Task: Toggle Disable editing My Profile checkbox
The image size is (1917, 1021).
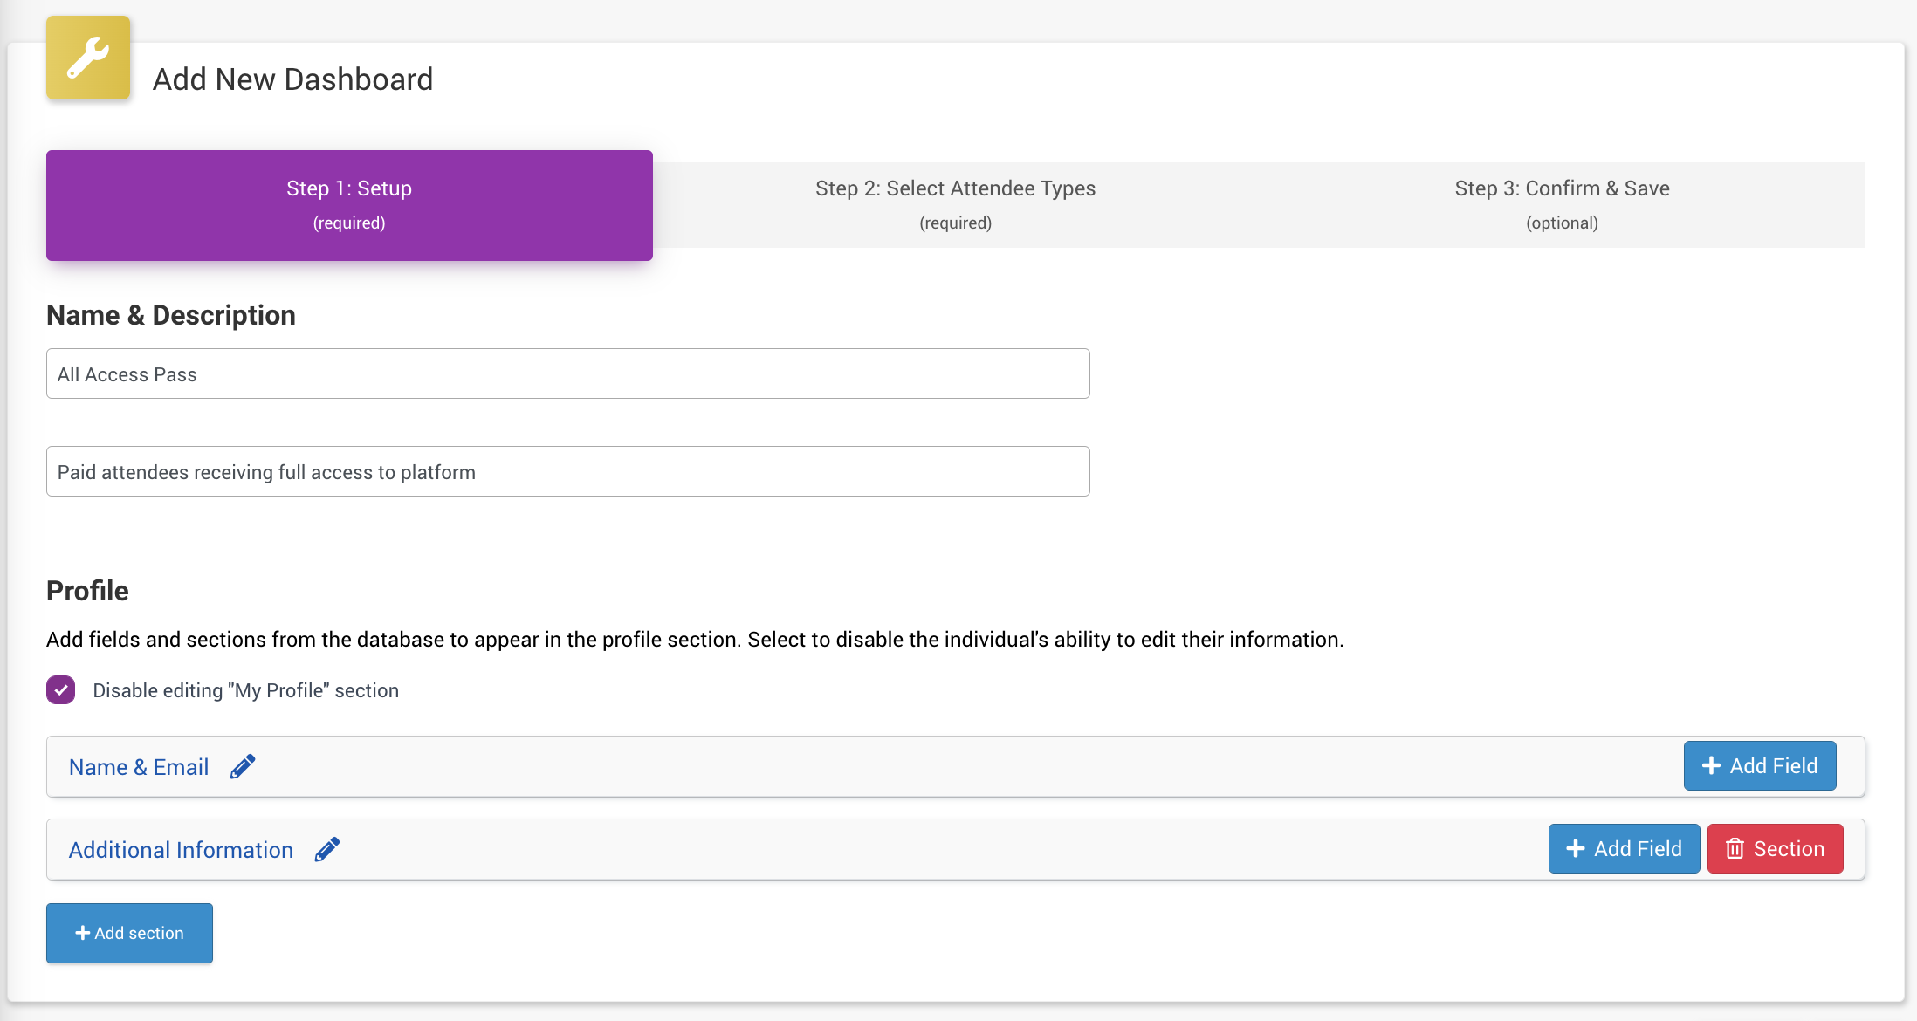Action: point(61,689)
